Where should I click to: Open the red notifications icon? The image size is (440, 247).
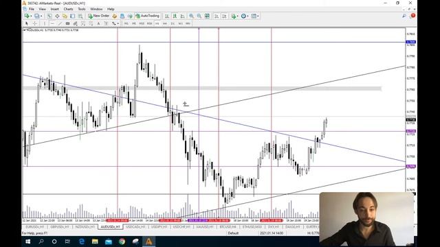pos(412,16)
